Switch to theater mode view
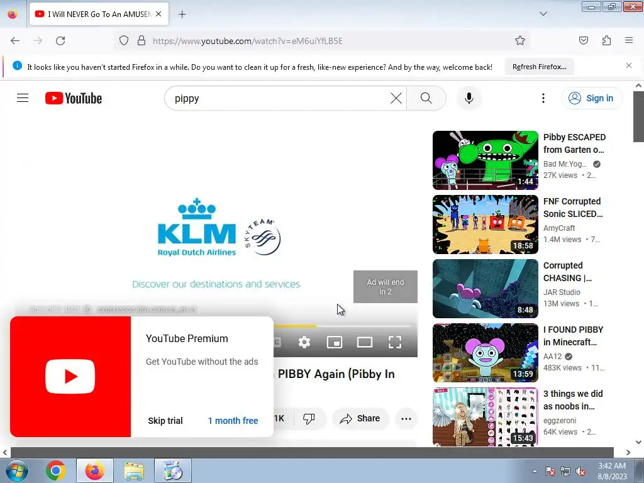The image size is (644, 483). pos(364,341)
